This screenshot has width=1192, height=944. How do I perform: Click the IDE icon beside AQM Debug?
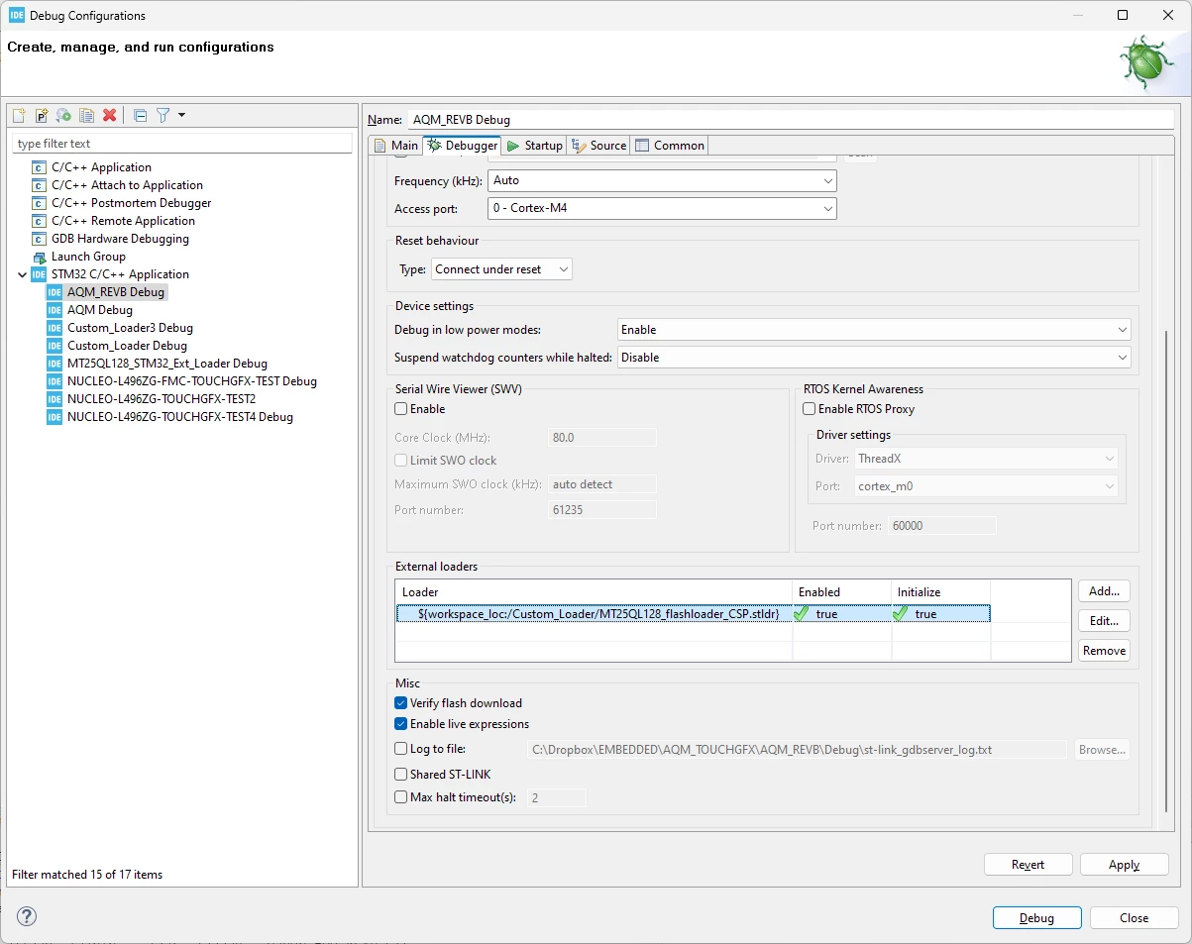[54, 310]
